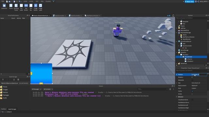The width and height of the screenshot is (209, 117).
Task: Open the FILE menu
Action: 3,1
